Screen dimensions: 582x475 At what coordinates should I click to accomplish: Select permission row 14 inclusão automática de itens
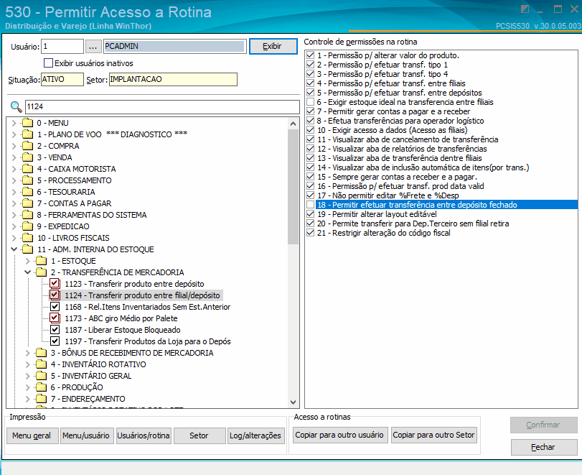coord(423,167)
